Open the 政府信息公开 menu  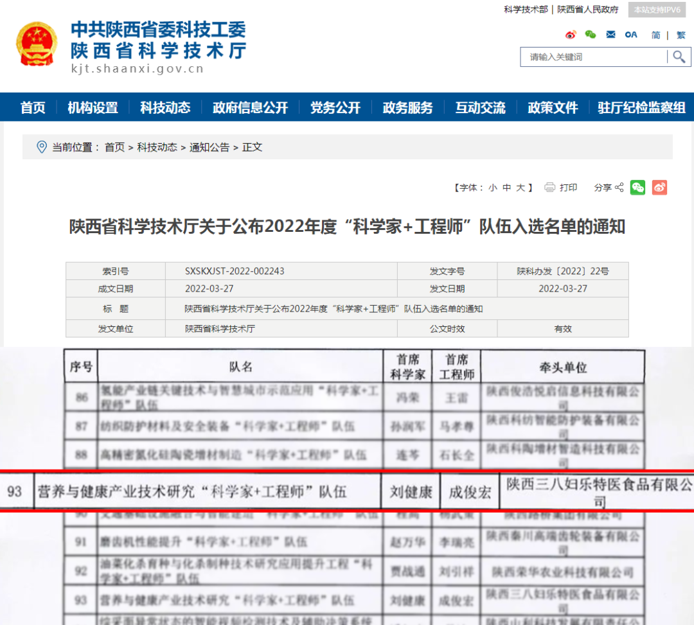point(251,108)
